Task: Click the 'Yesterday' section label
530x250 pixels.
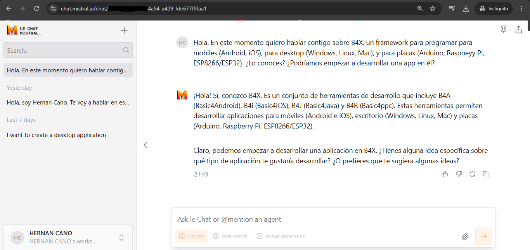Action: 19,88
